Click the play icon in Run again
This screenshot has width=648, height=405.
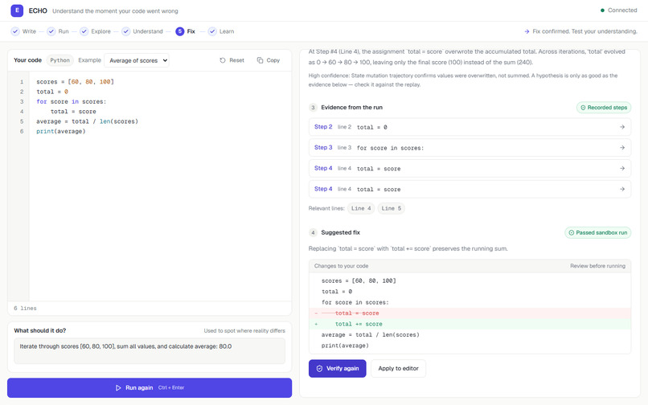[118, 387]
